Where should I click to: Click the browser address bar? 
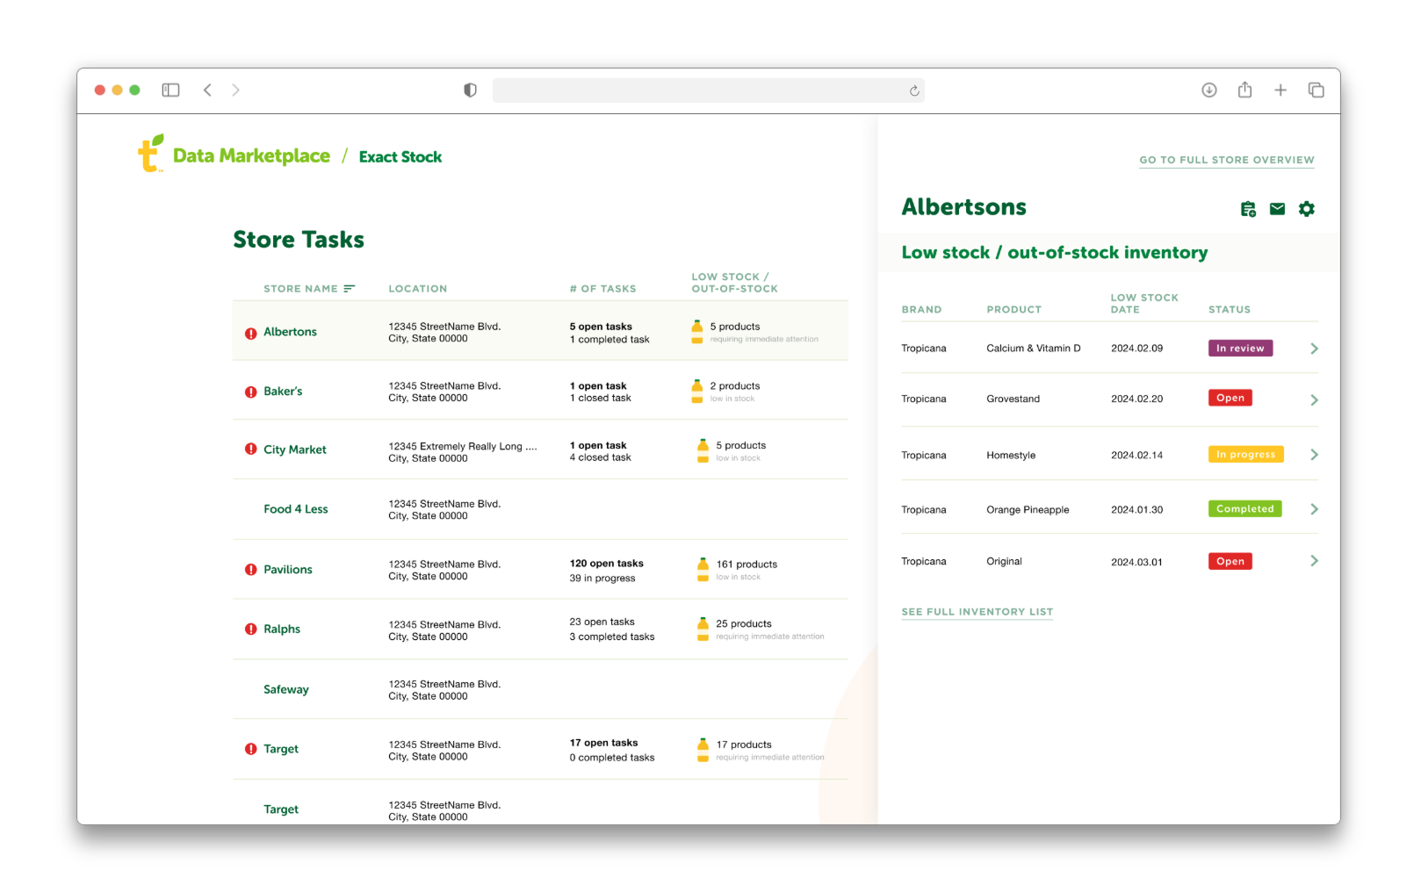pyautogui.click(x=708, y=90)
